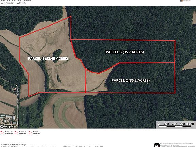This screenshot has width=196, height=147.
Task: Click the company logo in the top-right header
Action: tap(185, 1)
